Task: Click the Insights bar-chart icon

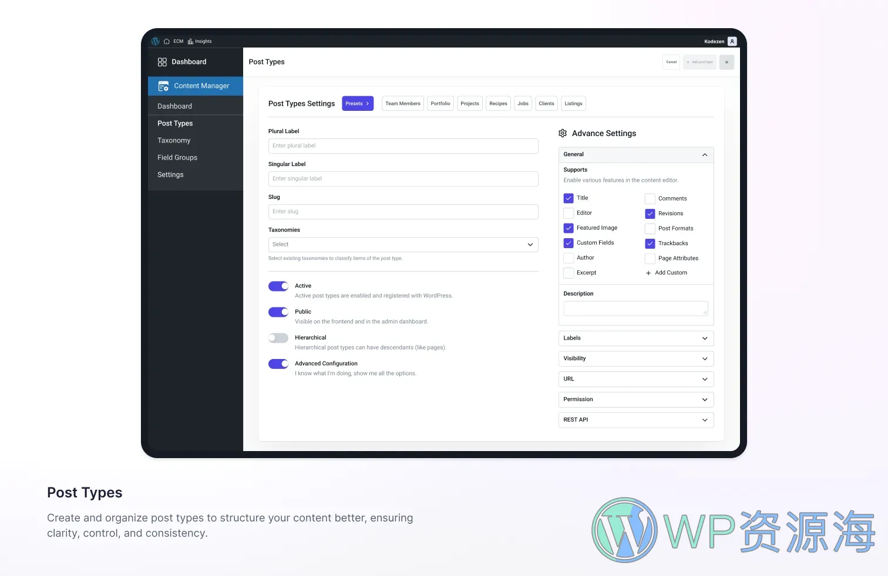Action: pyautogui.click(x=190, y=41)
